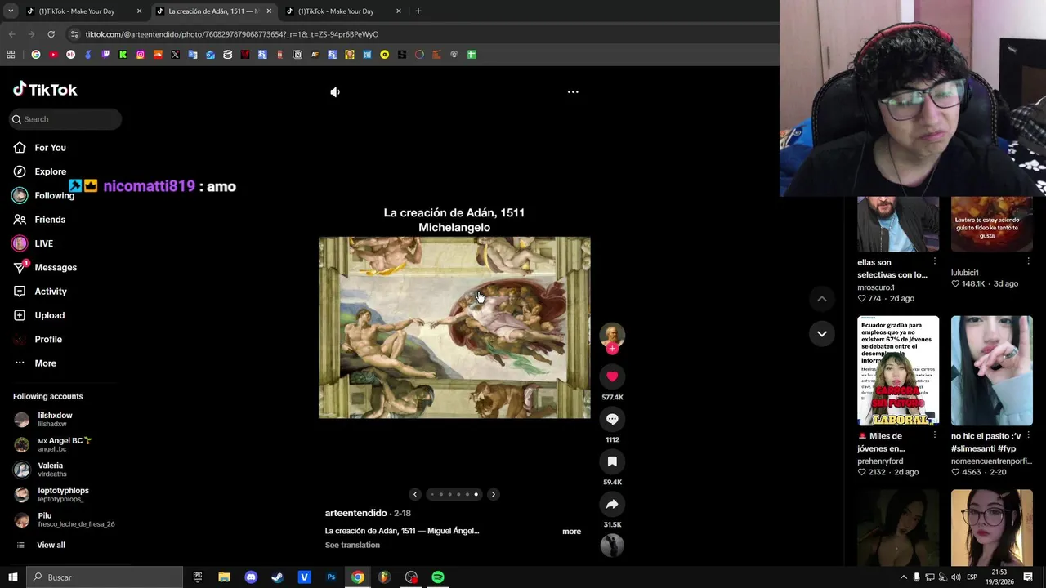1046x588 pixels.
Task: Open the three-dot options menu above photo
Action: point(573,92)
